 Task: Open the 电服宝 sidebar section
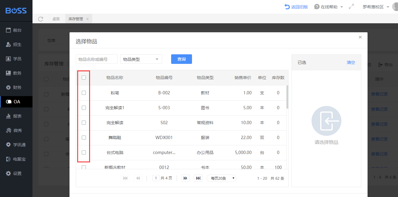pyautogui.click(x=16, y=159)
